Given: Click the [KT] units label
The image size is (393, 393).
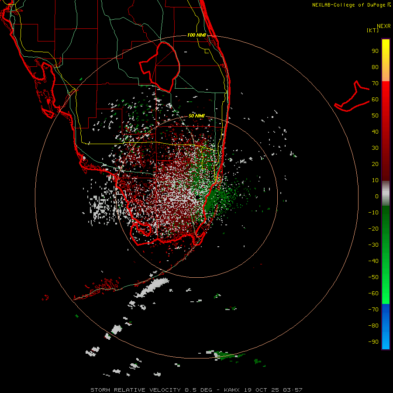Looking at the screenshot, I should [373, 30].
